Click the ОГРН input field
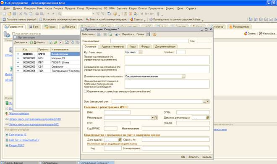The image size is (277, 164). pyautogui.click(x=193, y=112)
